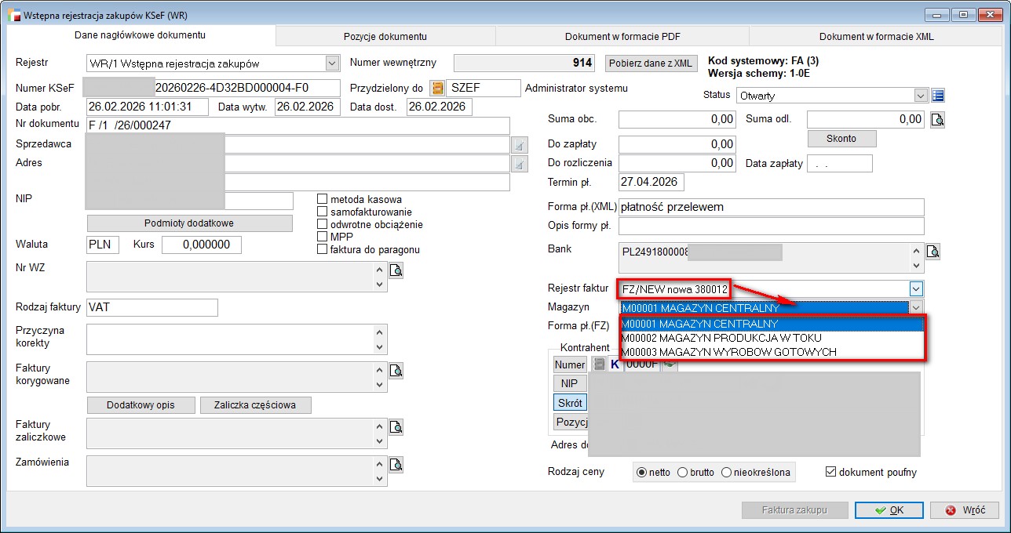Screen dimensions: 1011x533
Task: Click the preview icon beside Suma odl.
Action: point(937,120)
